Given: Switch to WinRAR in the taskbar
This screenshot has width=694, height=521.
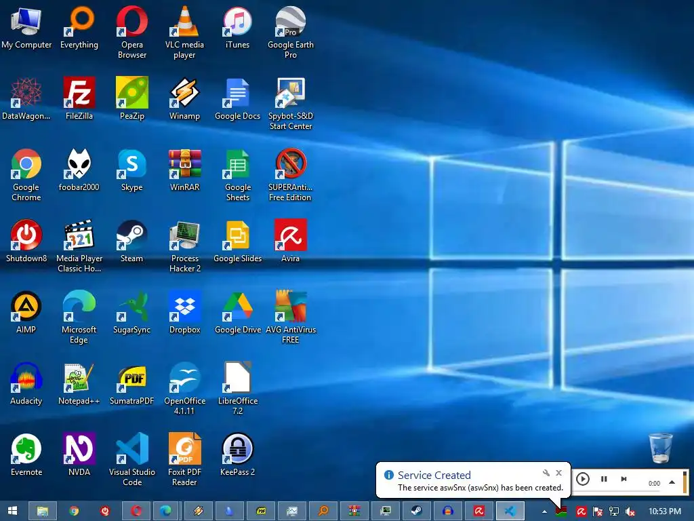Looking at the screenshot, I should 354,511.
